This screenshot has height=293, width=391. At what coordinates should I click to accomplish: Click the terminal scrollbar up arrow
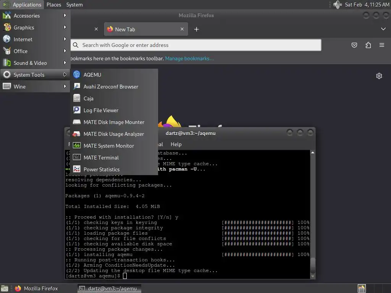point(312,153)
